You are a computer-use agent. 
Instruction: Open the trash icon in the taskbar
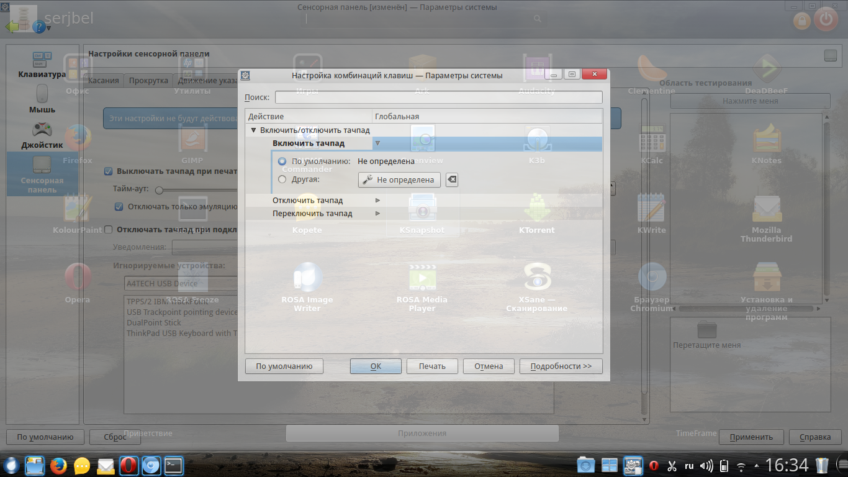(x=822, y=465)
